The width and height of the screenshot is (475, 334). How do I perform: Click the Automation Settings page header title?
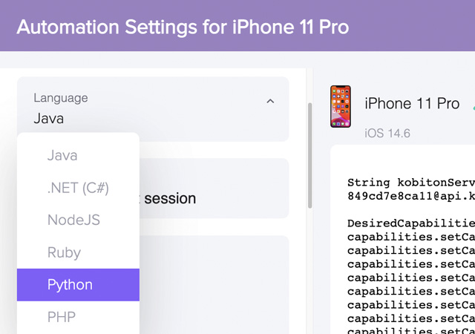[183, 27]
